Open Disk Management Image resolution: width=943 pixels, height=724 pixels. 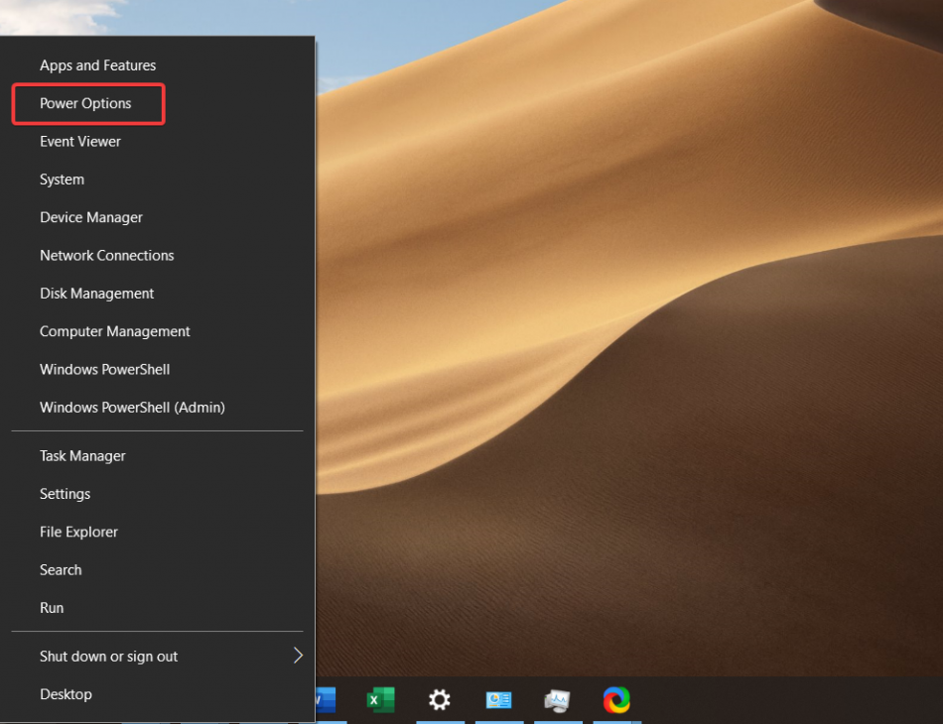click(157, 294)
